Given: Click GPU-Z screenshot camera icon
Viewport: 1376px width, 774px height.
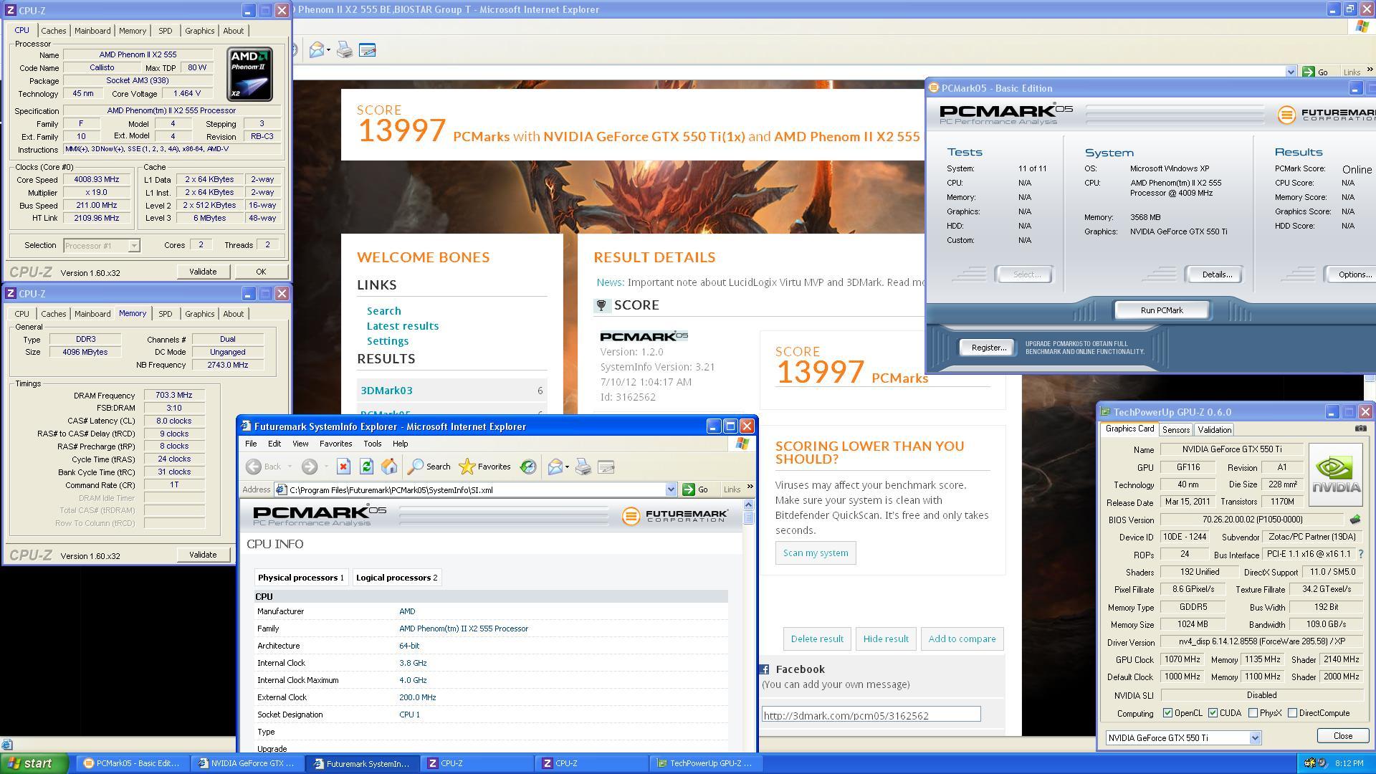Looking at the screenshot, I should (1360, 429).
